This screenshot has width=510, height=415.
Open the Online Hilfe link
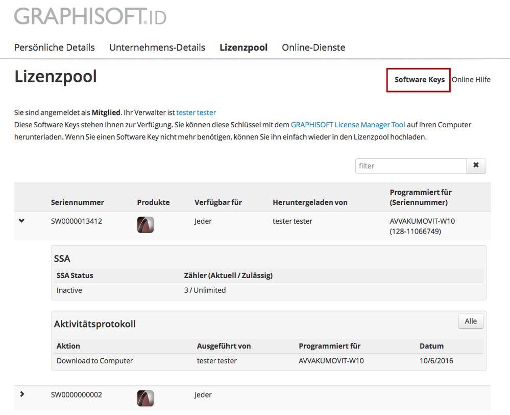pos(471,80)
